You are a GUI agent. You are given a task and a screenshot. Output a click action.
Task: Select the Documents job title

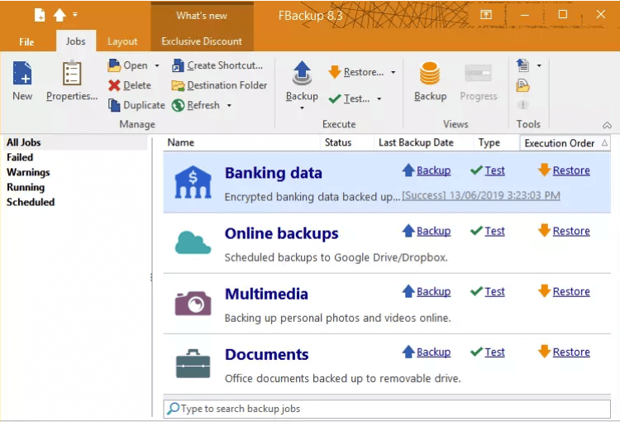267,355
